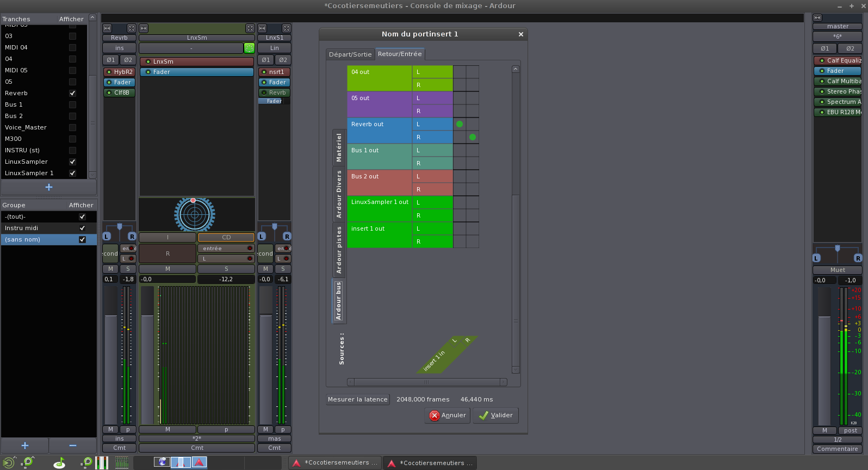Click the green MIDI input button on LnxSm strip
This screenshot has width=868, height=470.
pyautogui.click(x=249, y=48)
